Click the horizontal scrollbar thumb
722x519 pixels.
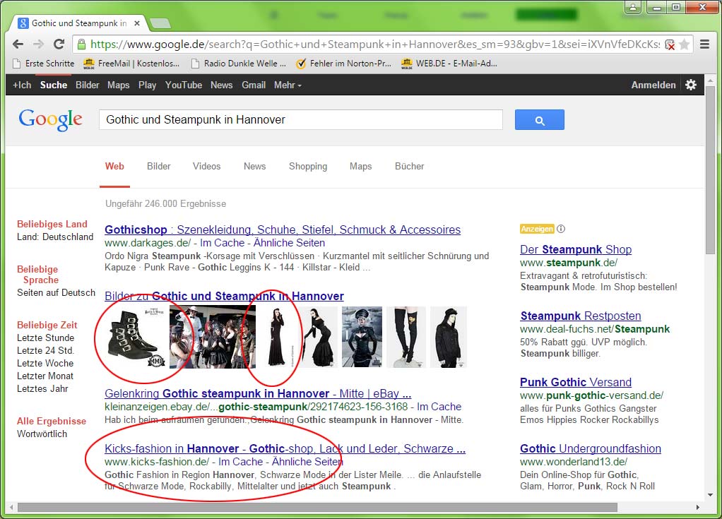pos(317,507)
